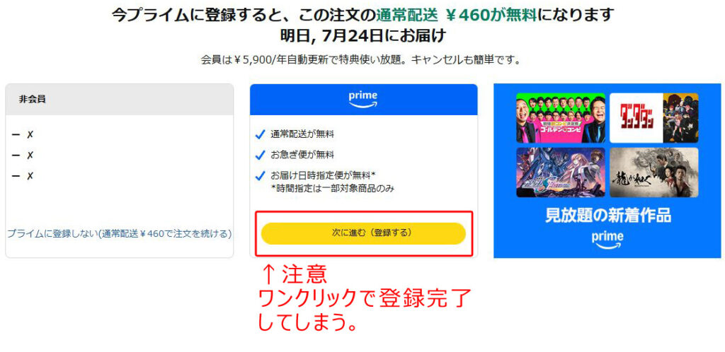This screenshot has height=352, width=725.
Task: Click the 通常配送が無料 benefit text
Action: tap(302, 134)
